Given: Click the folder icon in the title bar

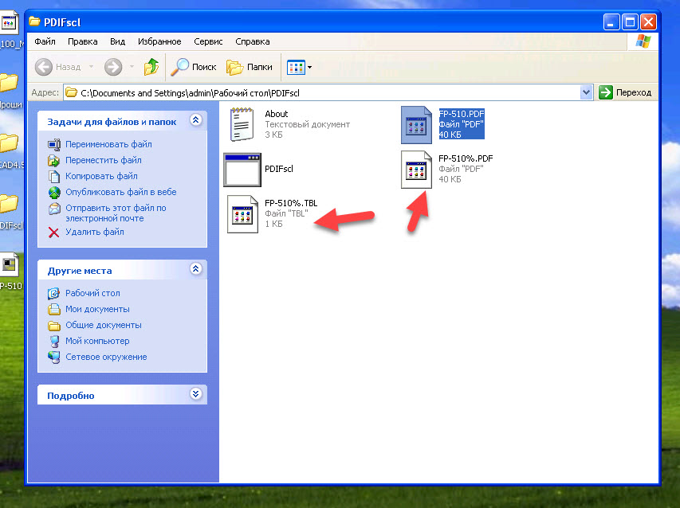Looking at the screenshot, I should click(34, 21).
